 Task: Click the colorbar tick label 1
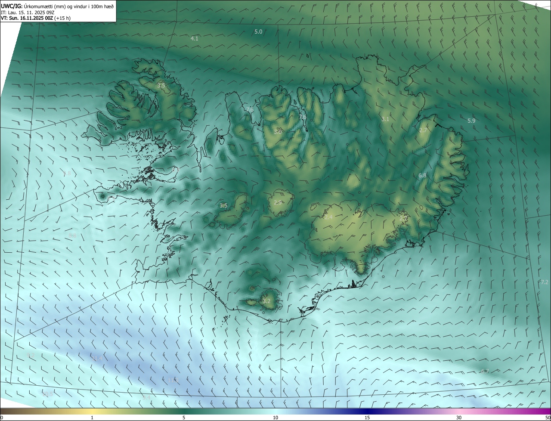92,418
